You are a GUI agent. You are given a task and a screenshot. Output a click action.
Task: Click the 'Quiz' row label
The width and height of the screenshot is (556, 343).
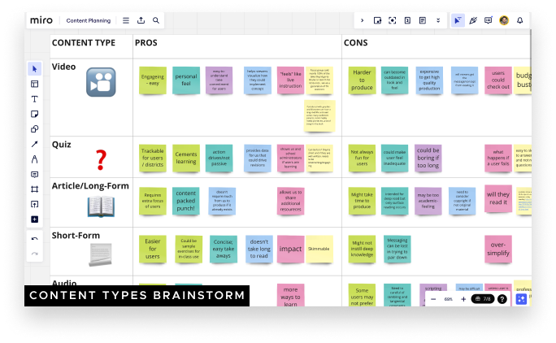[61, 145]
